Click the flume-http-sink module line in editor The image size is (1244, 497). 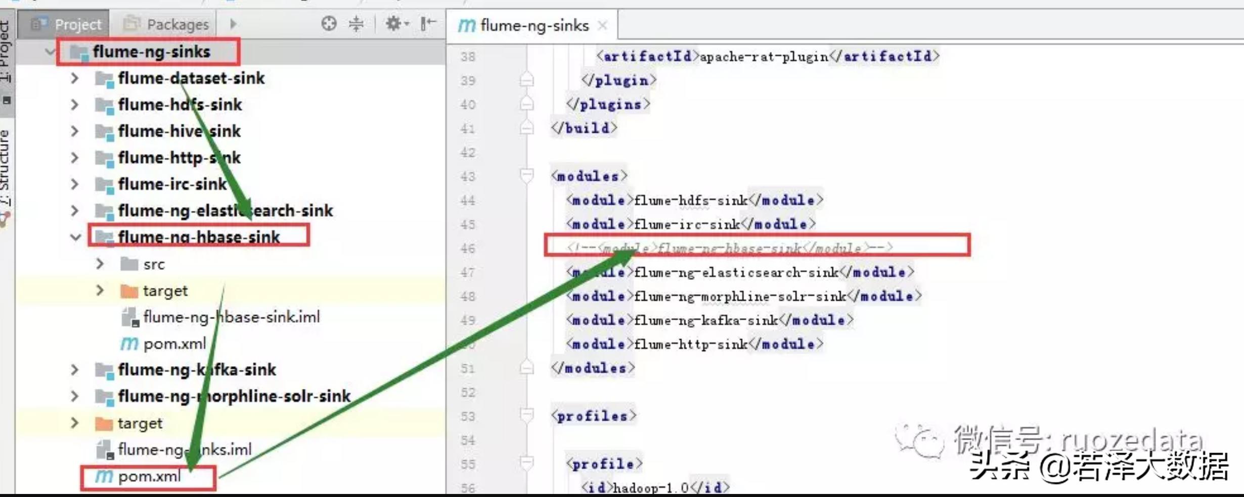pyautogui.click(x=695, y=344)
